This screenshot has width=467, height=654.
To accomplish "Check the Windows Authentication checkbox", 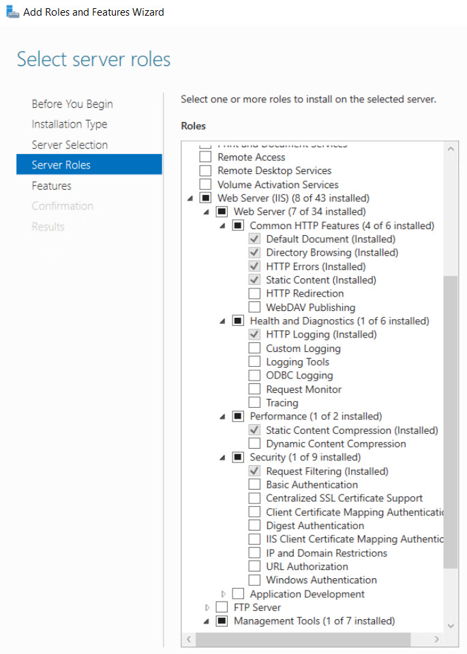I will click(x=254, y=580).
